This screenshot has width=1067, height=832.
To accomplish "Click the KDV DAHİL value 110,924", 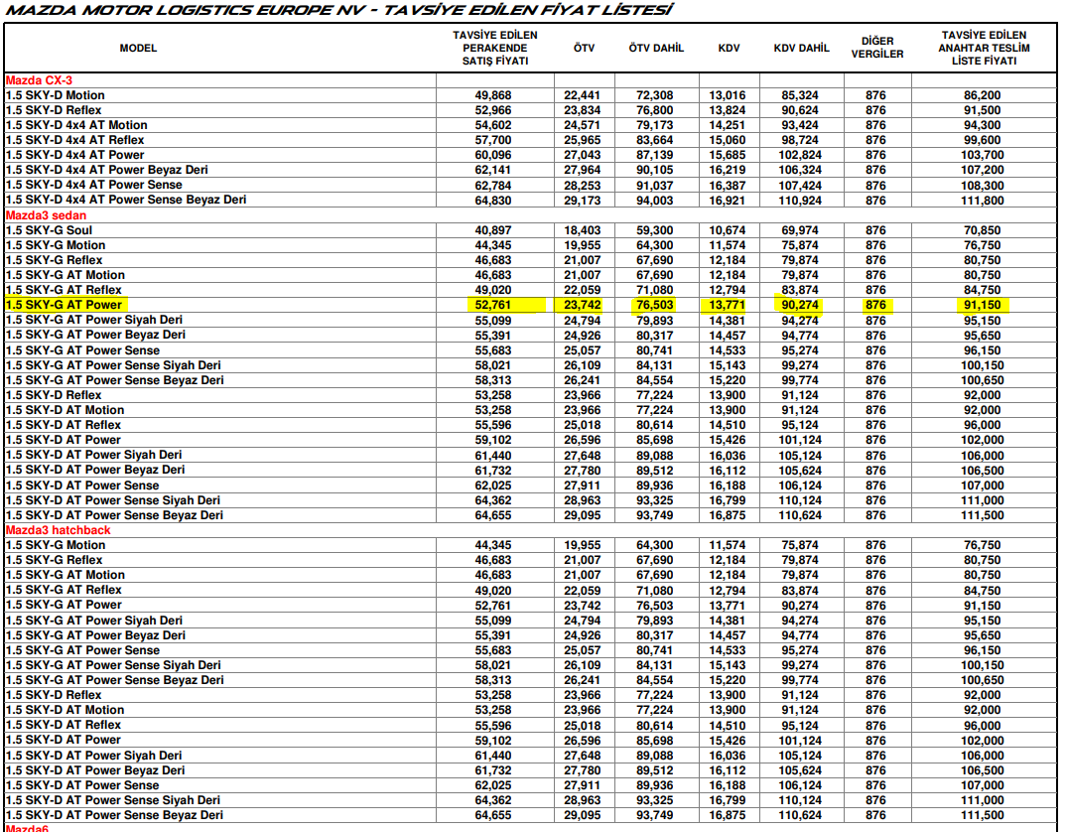I will click(x=800, y=201).
